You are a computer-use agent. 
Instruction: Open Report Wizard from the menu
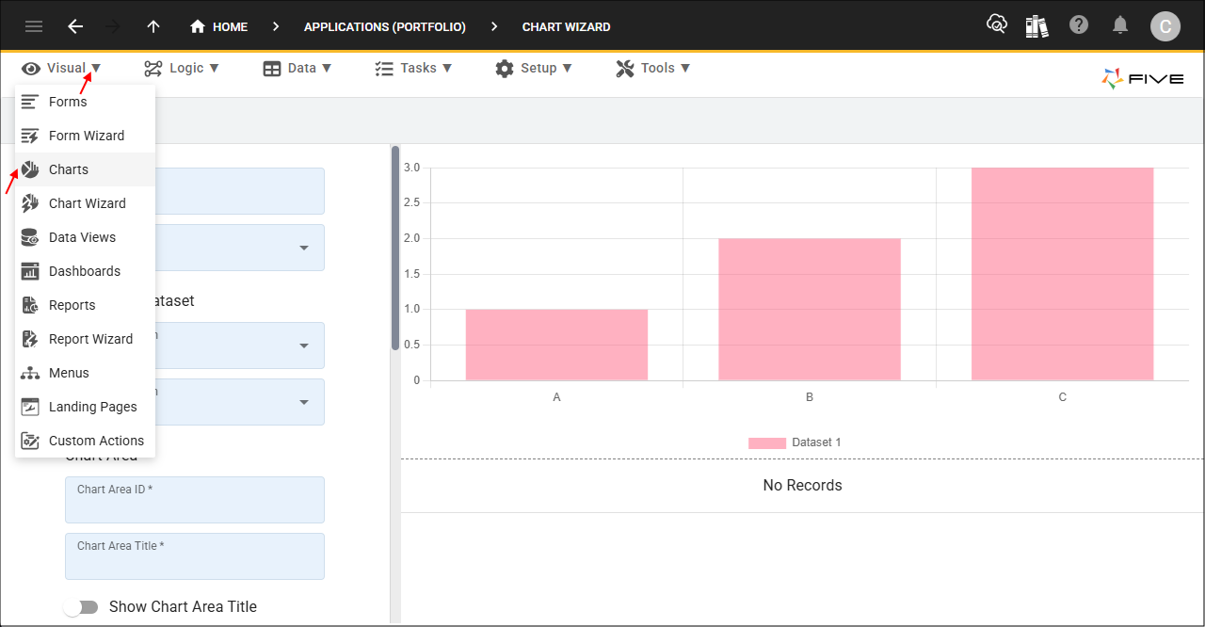(90, 339)
